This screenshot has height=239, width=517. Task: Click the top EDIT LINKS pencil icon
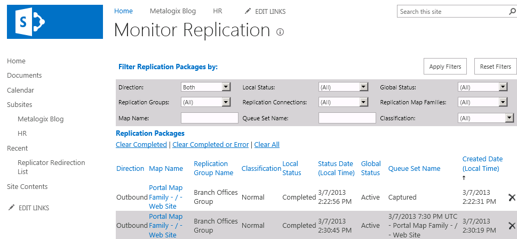pyautogui.click(x=247, y=11)
